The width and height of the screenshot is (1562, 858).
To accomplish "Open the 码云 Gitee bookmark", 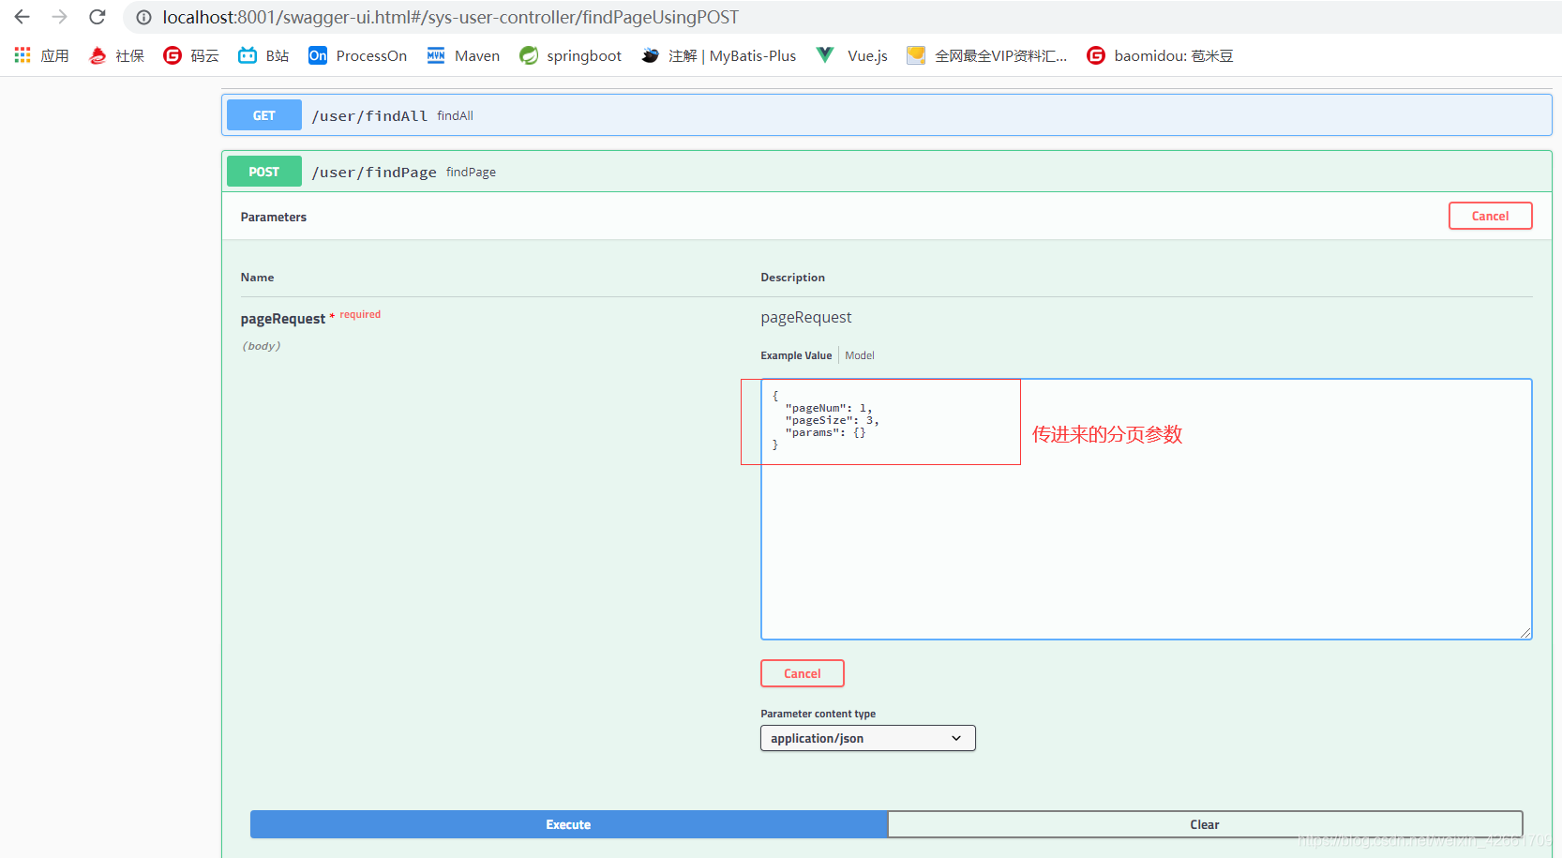I will click(190, 55).
